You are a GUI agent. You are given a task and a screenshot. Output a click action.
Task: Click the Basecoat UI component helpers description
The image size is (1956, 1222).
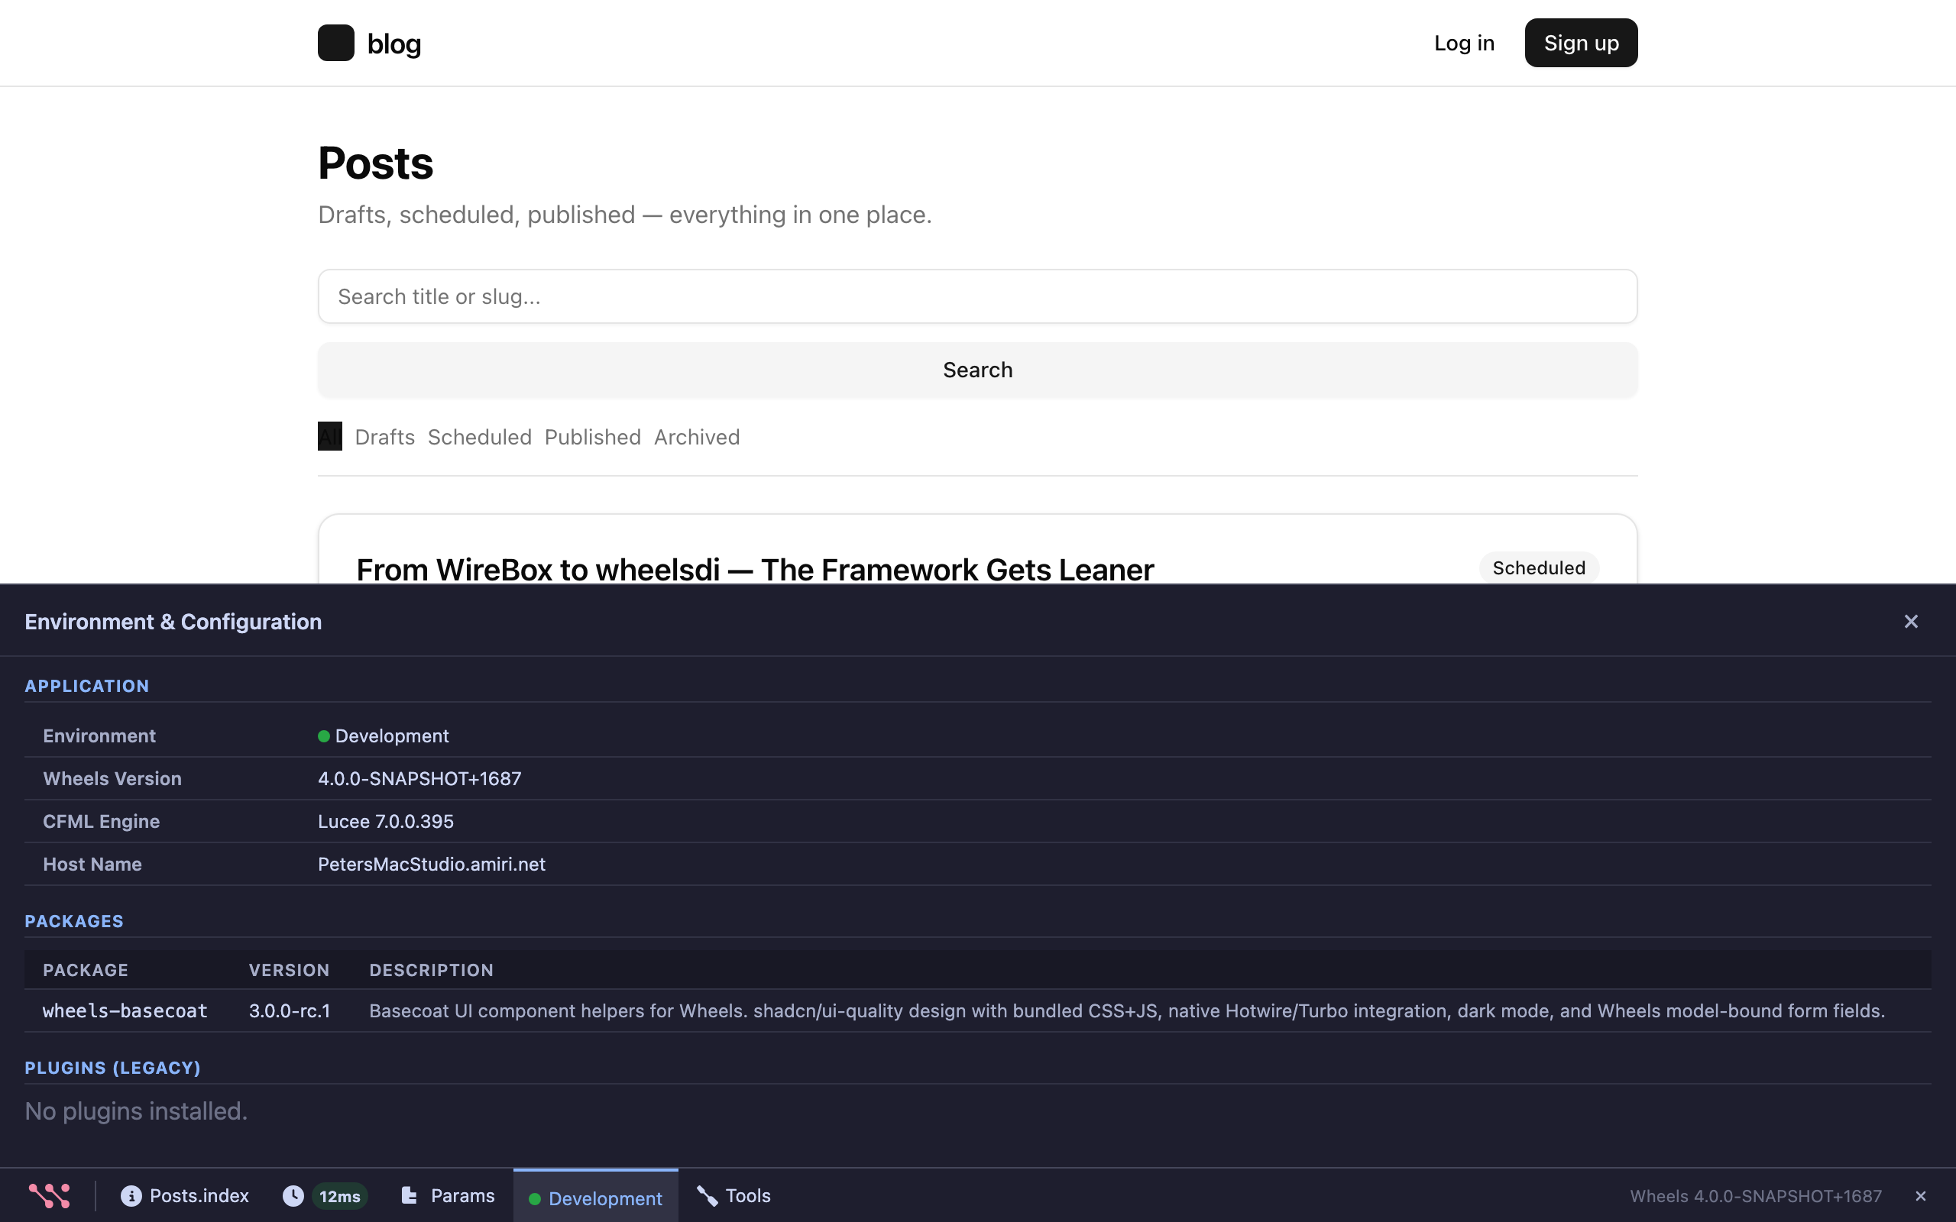tap(1127, 1011)
